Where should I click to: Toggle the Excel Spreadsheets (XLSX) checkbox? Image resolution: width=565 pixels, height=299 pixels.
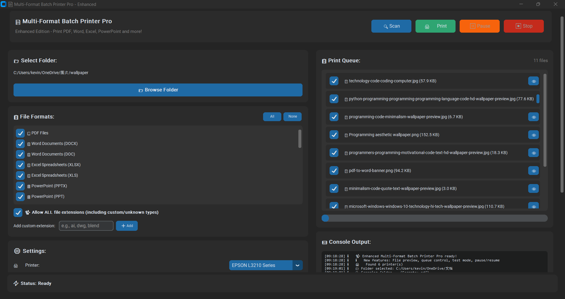[x=20, y=165]
